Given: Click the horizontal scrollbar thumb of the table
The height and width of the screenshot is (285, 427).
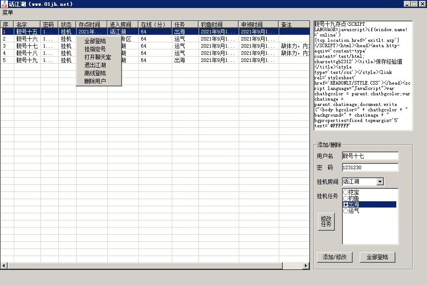Looking at the screenshot, I should (x=145, y=266).
